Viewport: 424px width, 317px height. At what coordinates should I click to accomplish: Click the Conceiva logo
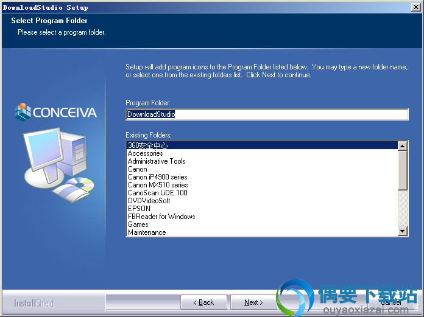[x=55, y=112]
